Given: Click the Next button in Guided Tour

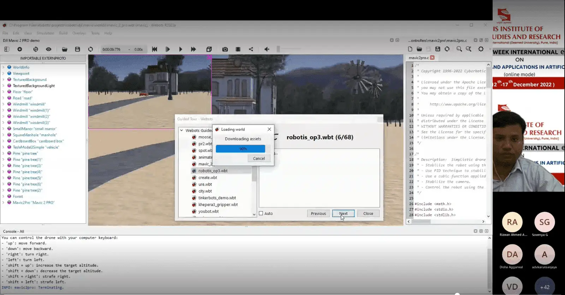Looking at the screenshot, I should [343, 213].
